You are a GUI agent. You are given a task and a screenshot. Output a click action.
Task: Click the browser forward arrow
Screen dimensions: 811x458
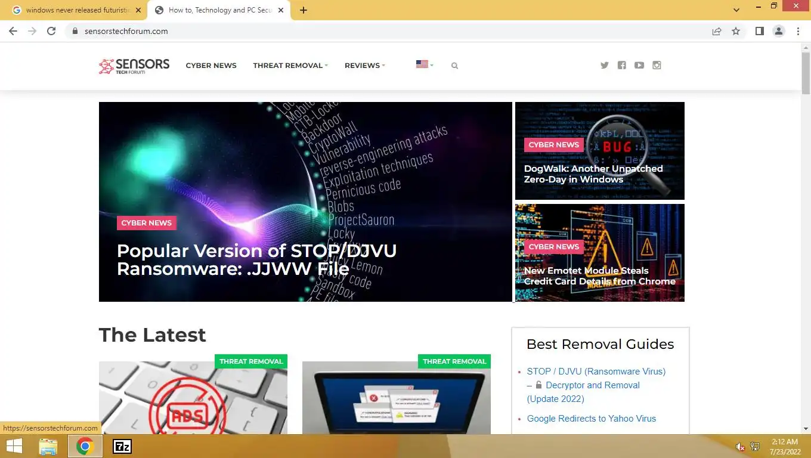(x=32, y=31)
